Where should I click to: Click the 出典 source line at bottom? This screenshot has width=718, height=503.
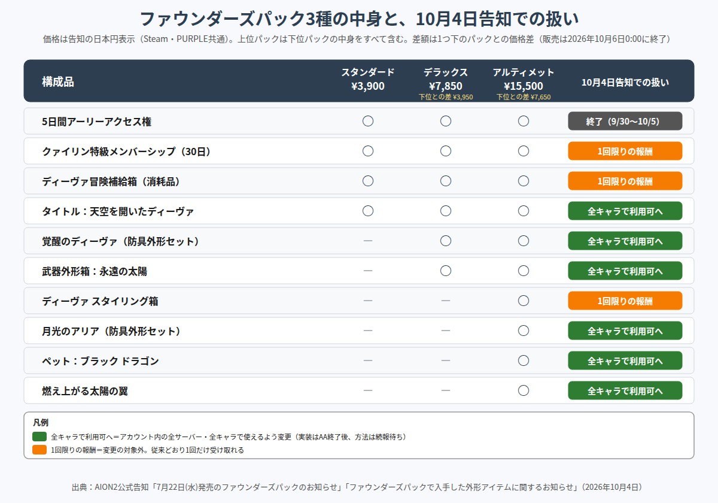359,487
